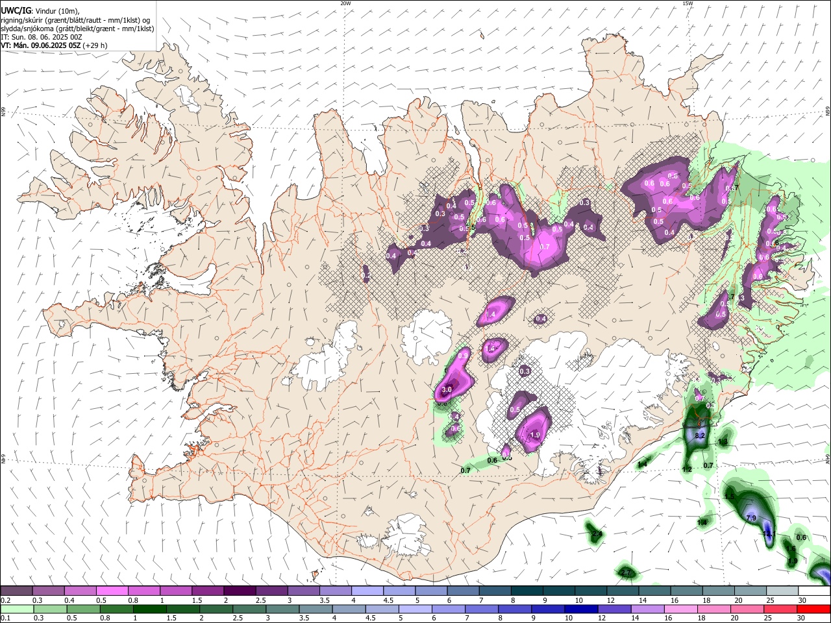The width and height of the screenshot is (831, 623).
Task: Select the white swatch after 30 in the top legend row
Action: point(814,591)
